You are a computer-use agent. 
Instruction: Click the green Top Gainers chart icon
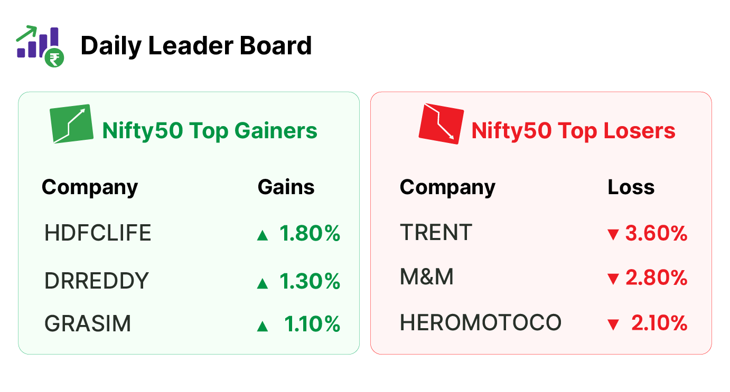click(71, 123)
